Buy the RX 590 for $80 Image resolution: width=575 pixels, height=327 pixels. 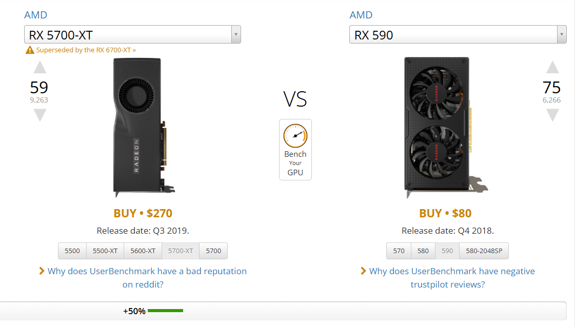tap(445, 213)
